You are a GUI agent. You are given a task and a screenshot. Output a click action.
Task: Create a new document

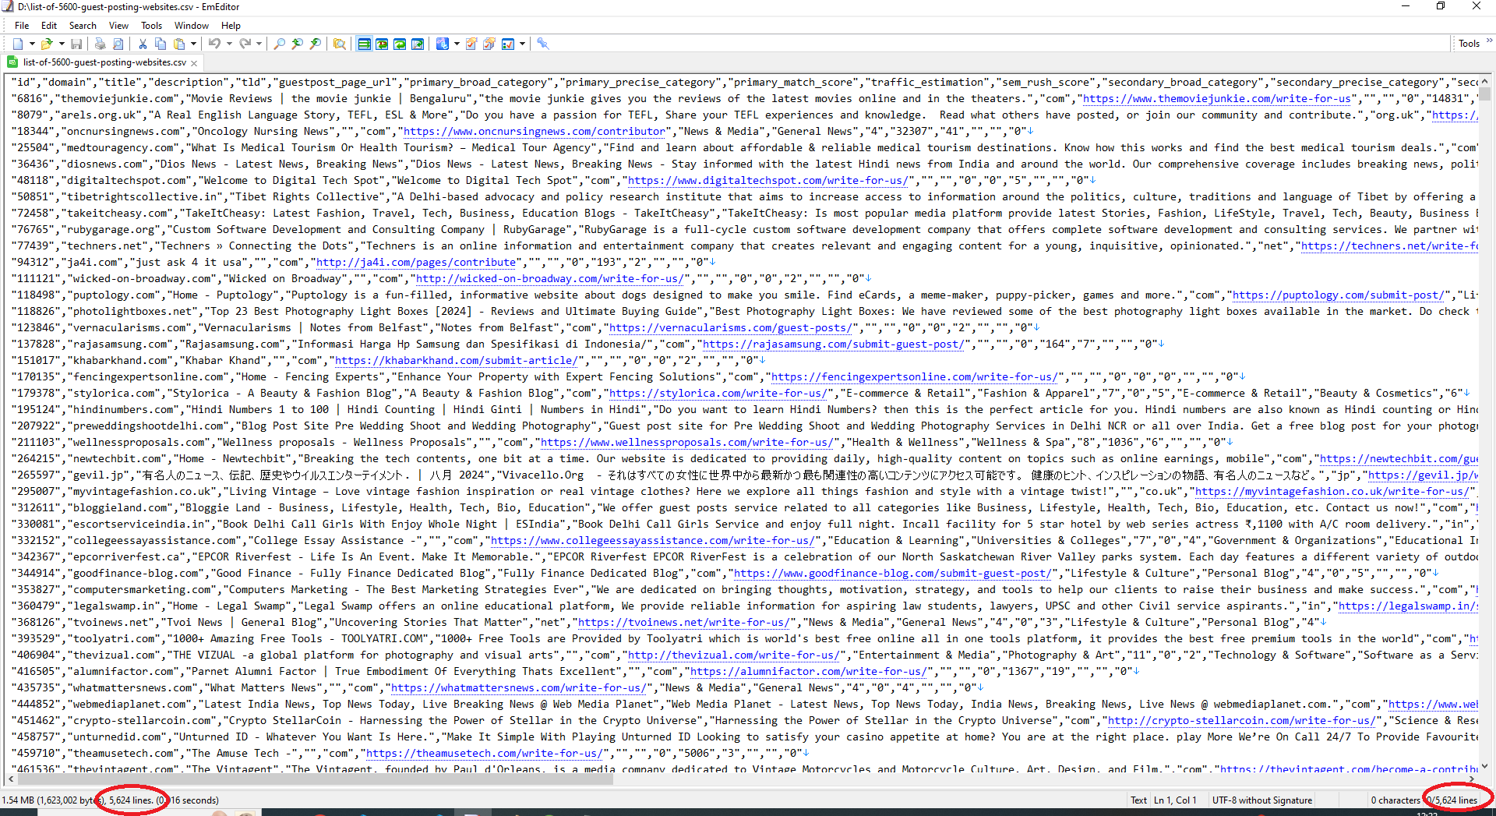point(18,43)
